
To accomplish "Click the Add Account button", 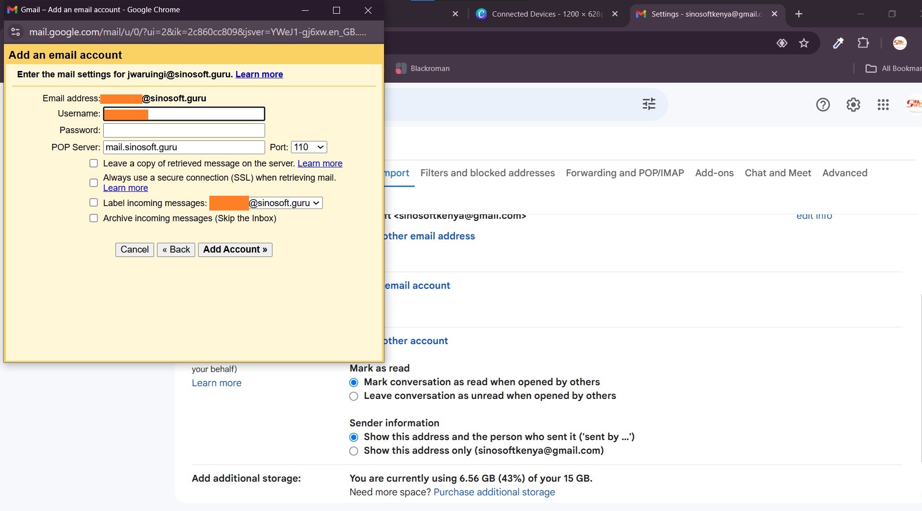I will pos(235,250).
